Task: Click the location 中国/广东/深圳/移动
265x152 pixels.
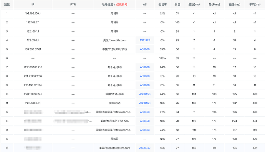Action: pyautogui.click(x=114, y=49)
